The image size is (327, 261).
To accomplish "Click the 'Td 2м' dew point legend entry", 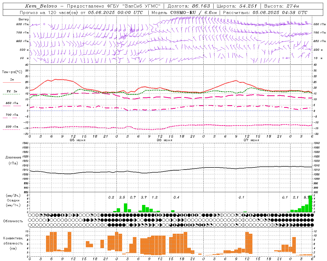I will tap(12, 91).
